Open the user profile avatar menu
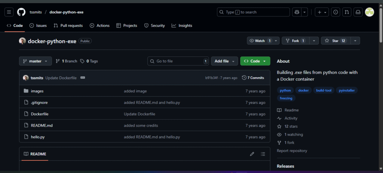 [x=370, y=12]
